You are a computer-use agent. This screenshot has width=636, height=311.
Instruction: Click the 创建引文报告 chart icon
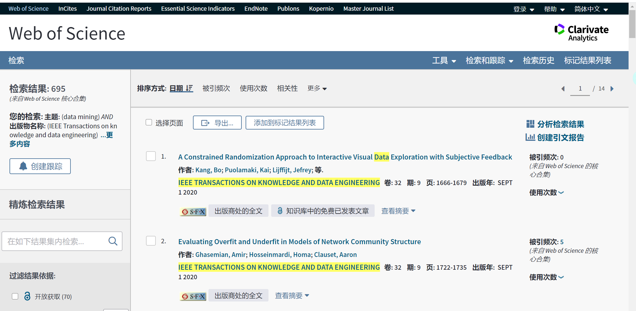[x=531, y=138]
